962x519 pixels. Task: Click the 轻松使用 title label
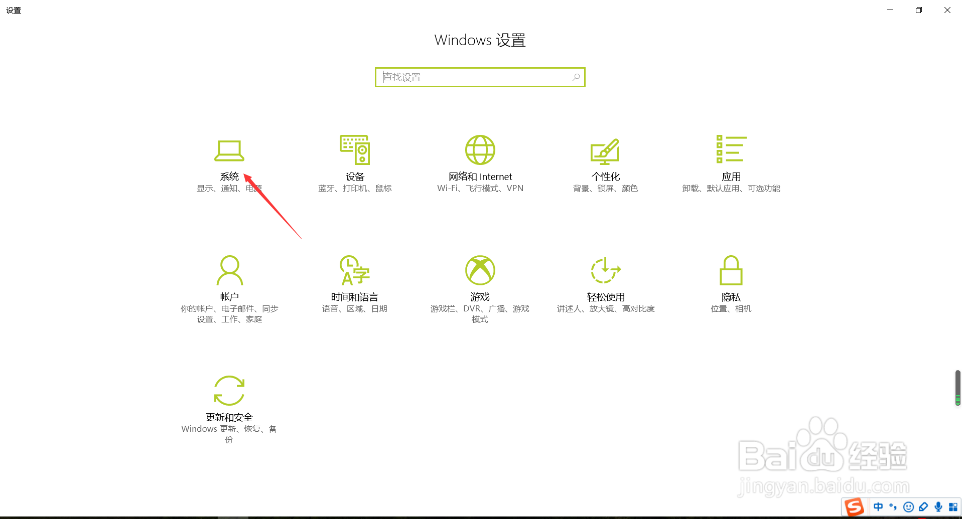[x=606, y=297]
